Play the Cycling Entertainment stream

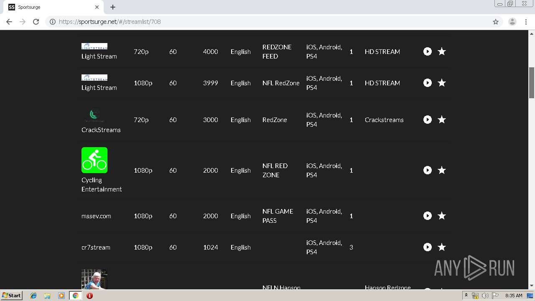point(427,170)
